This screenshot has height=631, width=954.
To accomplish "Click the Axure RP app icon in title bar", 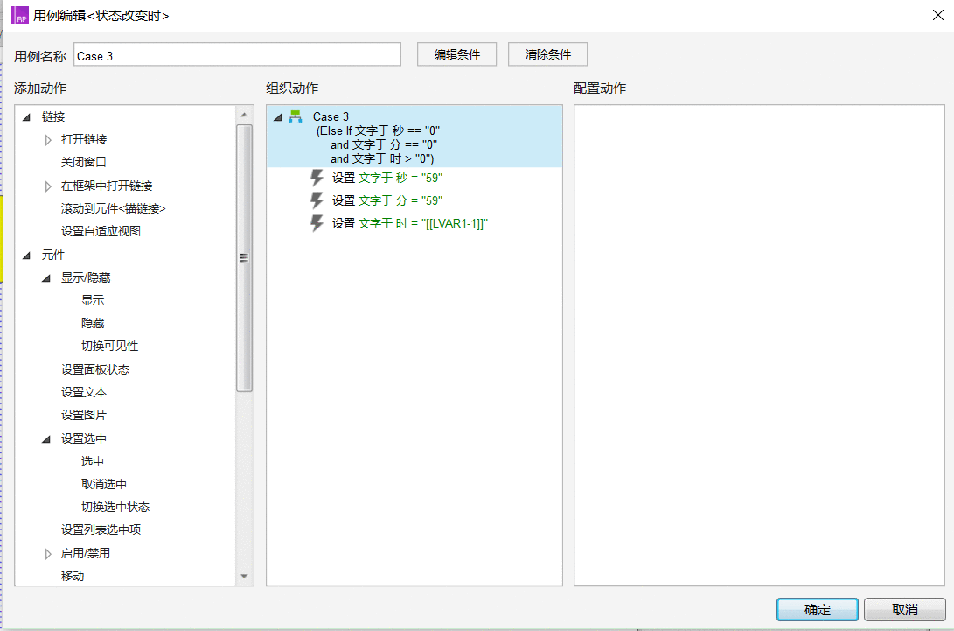I will (20, 15).
